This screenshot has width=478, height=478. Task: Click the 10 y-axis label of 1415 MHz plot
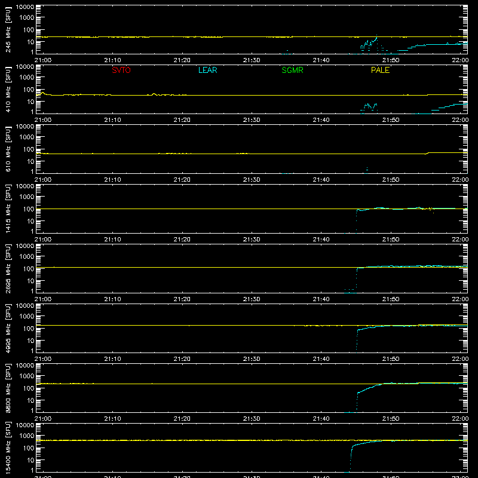click(x=30, y=221)
